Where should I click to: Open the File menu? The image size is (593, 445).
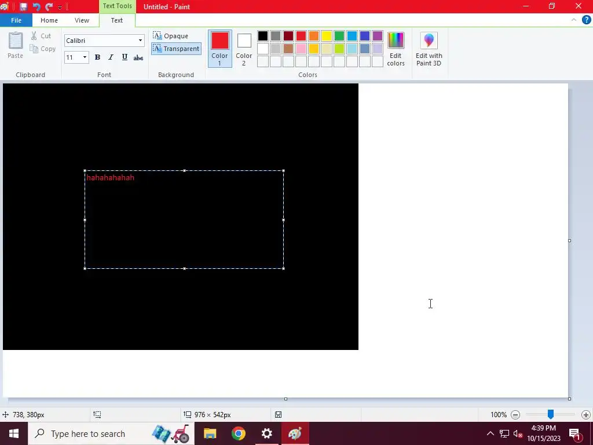click(x=16, y=20)
